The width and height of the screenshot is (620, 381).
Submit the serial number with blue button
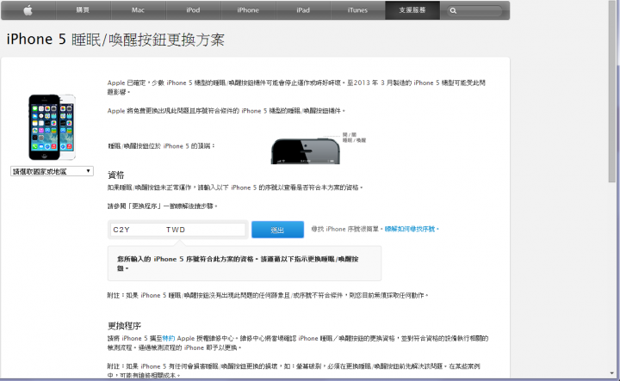coord(277,230)
